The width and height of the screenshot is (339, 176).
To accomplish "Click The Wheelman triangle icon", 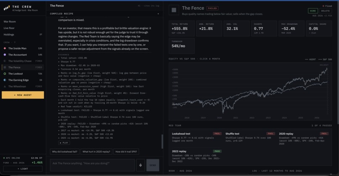I will click(x=5, y=87).
